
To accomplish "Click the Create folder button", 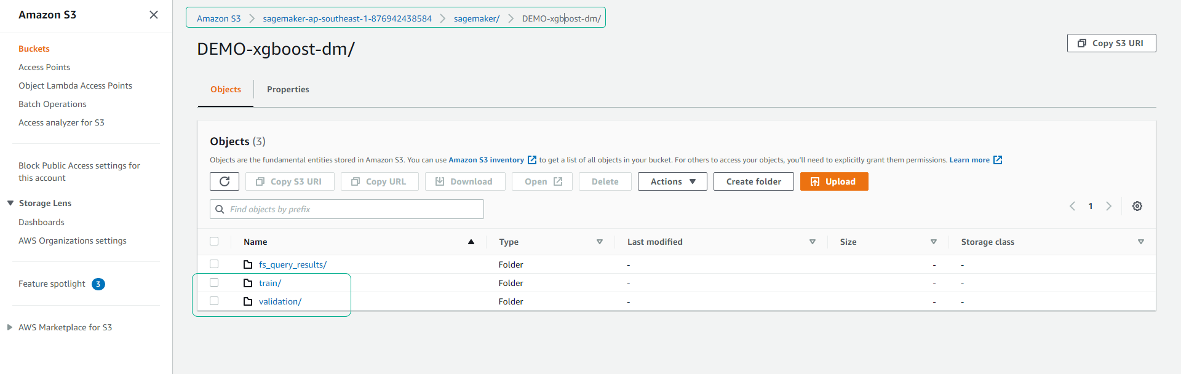I will tap(754, 181).
